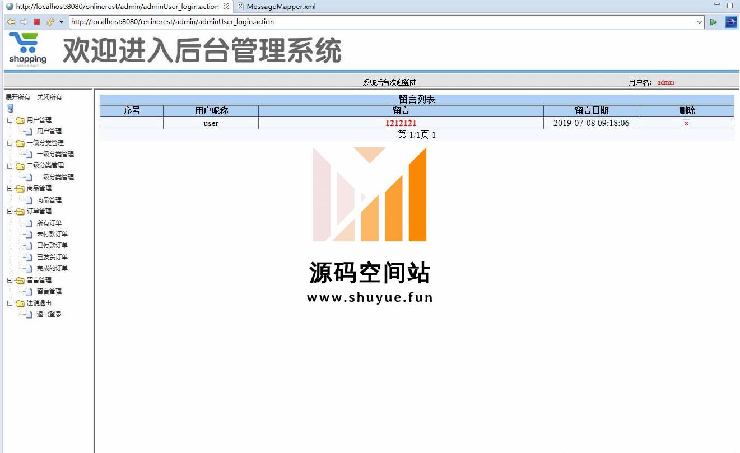Screen dimensions: 740x453
Task: Delete the message from user via red X icon
Action: (686, 123)
